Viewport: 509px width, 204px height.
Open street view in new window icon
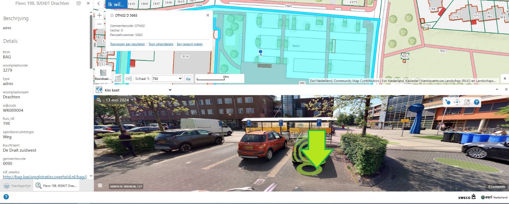point(467,102)
